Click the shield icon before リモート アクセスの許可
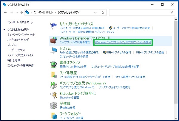The width and height of the screenshot is (179, 121). click(x=105, y=52)
